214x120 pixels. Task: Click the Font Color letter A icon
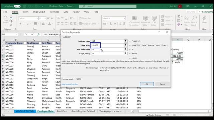point(49,24)
